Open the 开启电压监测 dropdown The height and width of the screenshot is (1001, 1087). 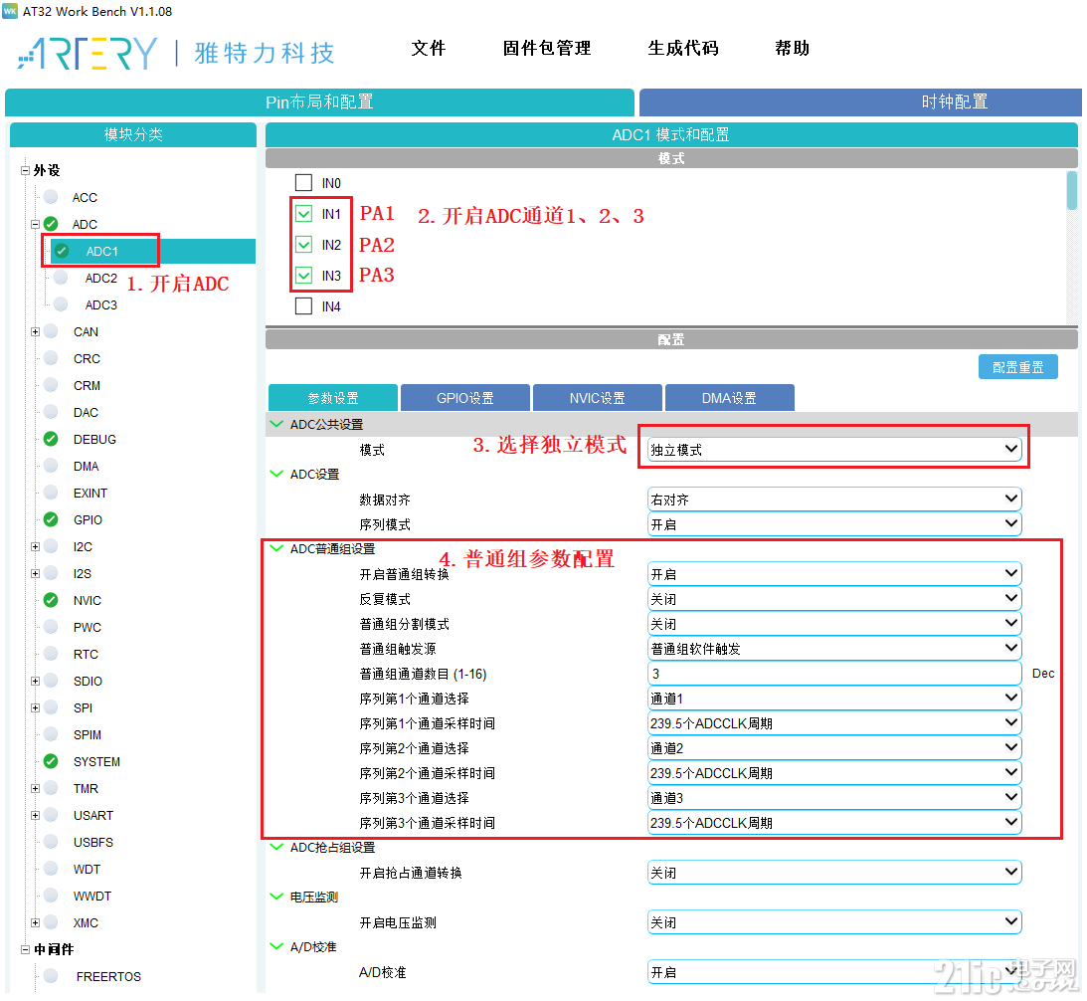tap(834, 922)
